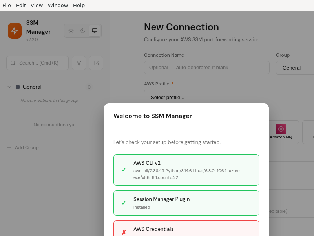Collapse the General group chevron
314x236 pixels.
coord(9,87)
